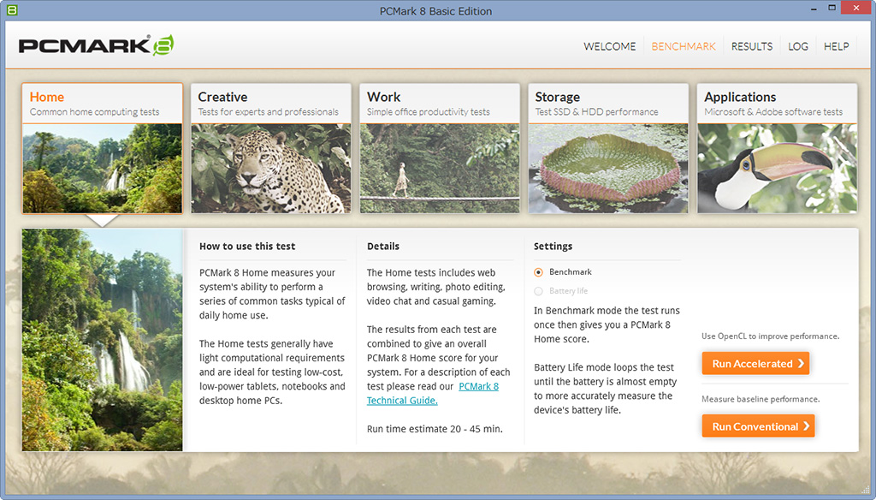Click the window title bar app icon

(x=12, y=10)
